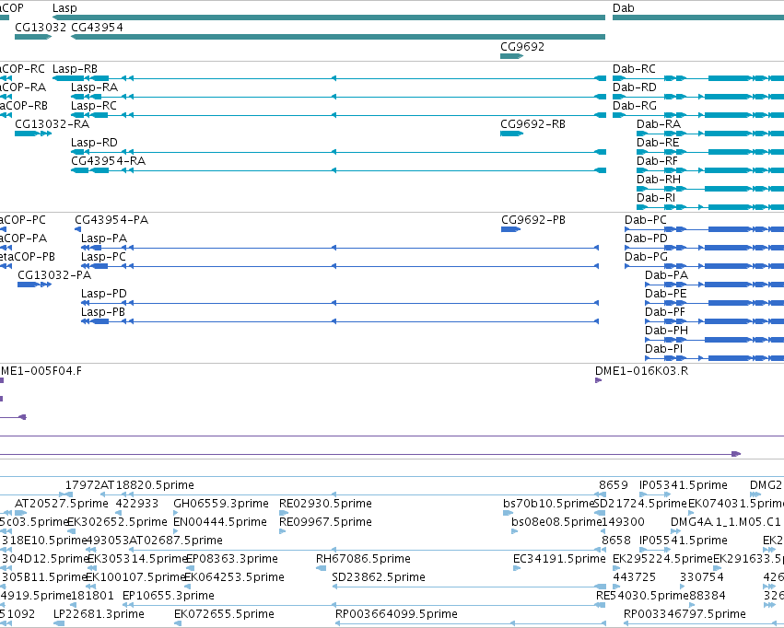Select the RP003664099.5prime EST label
This screenshot has height=628, width=784.
pyautogui.click(x=396, y=614)
